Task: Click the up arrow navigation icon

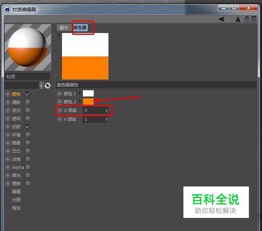Action: [238, 19]
